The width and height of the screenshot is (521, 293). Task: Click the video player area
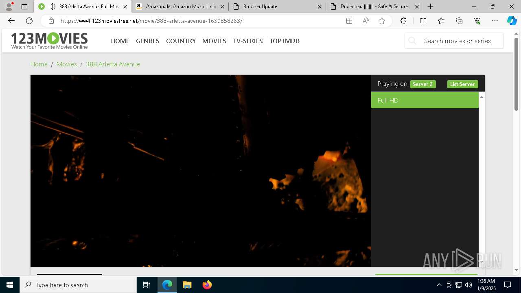click(x=201, y=171)
